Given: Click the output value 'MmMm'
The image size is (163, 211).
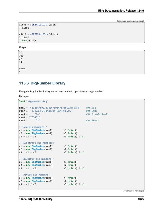Looking at the screenshot, I should [x=22, y=69].
